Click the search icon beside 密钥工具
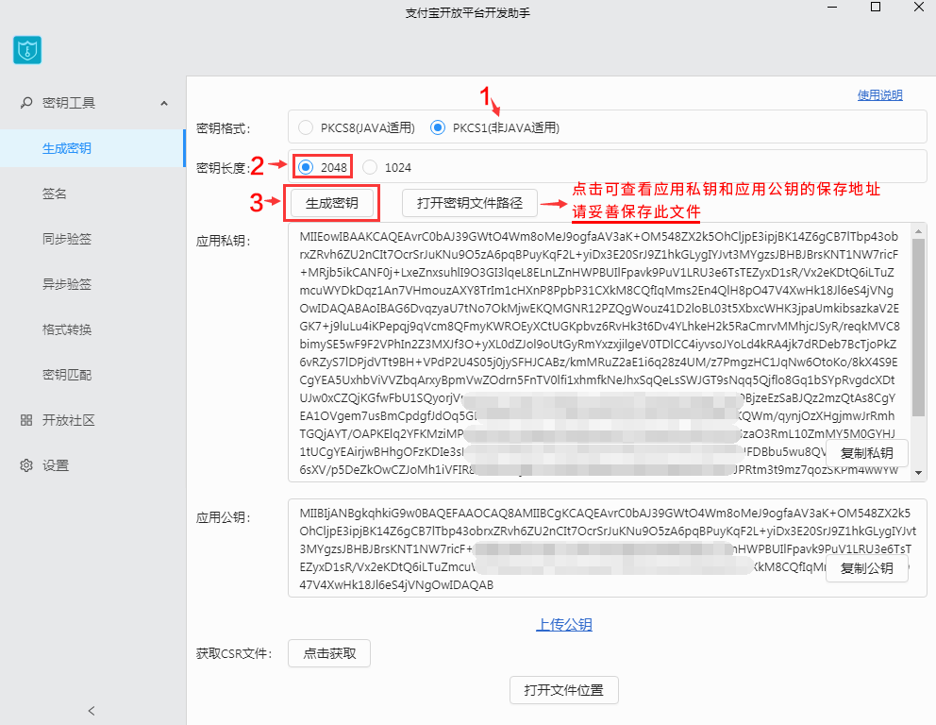The height and width of the screenshot is (725, 936). click(26, 103)
